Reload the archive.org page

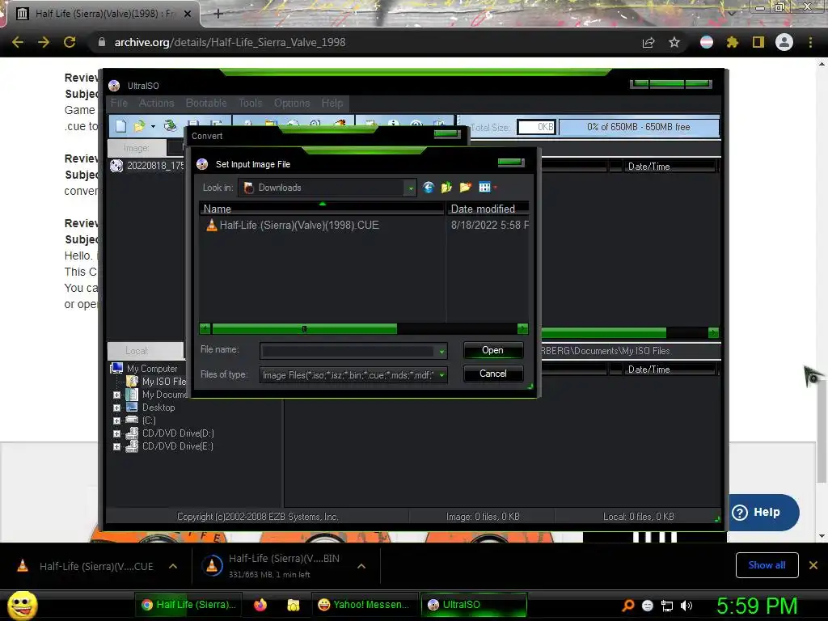(x=70, y=42)
